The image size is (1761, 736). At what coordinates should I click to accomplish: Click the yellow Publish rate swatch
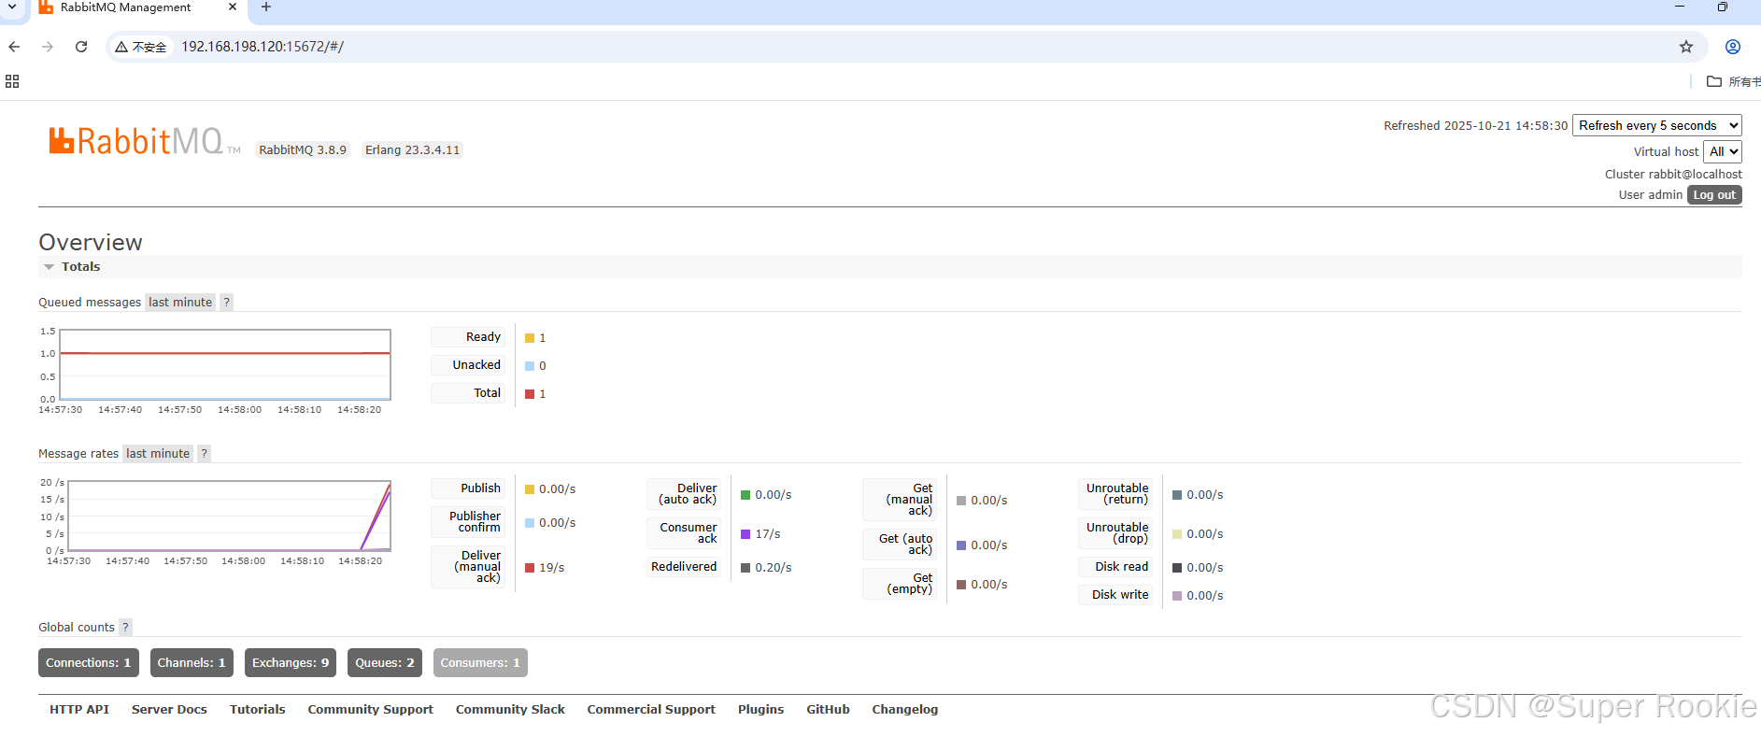(530, 489)
